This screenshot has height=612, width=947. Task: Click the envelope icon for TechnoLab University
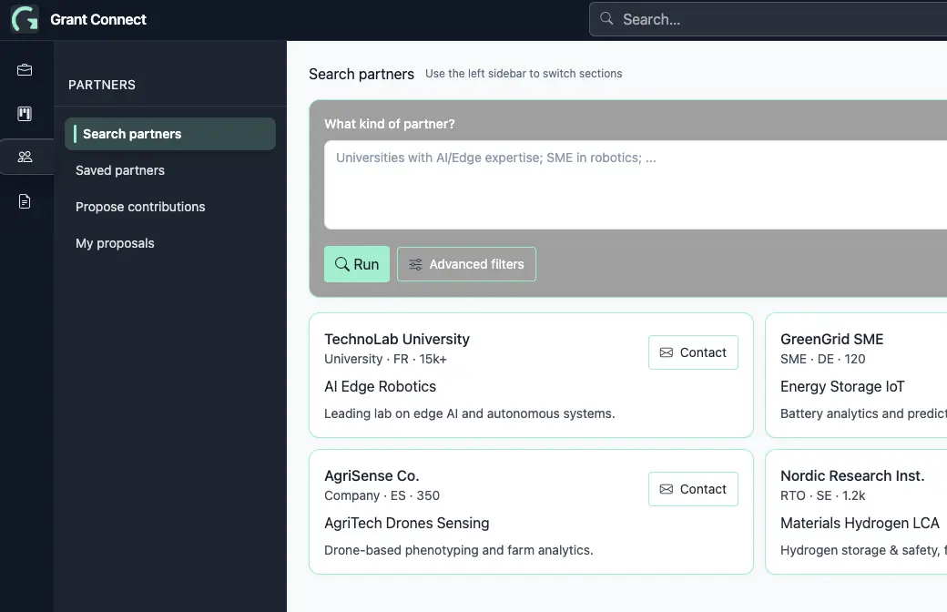[x=667, y=352]
